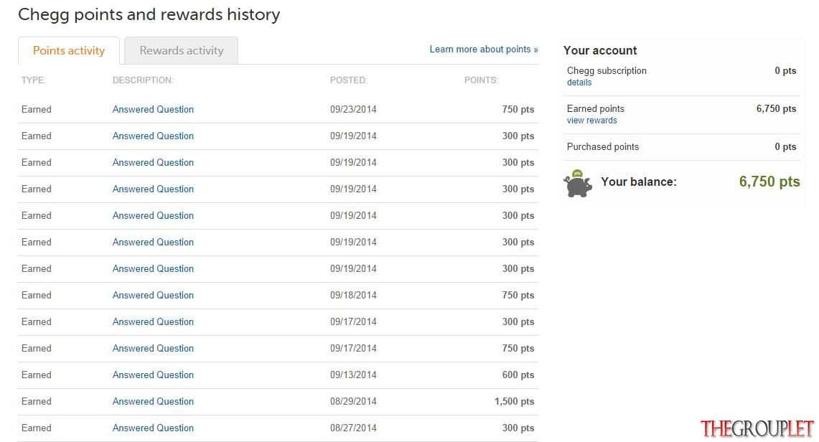819x442 pixels.
Task: Open the 300 pts question from 09/17/2014
Action: pos(153,322)
